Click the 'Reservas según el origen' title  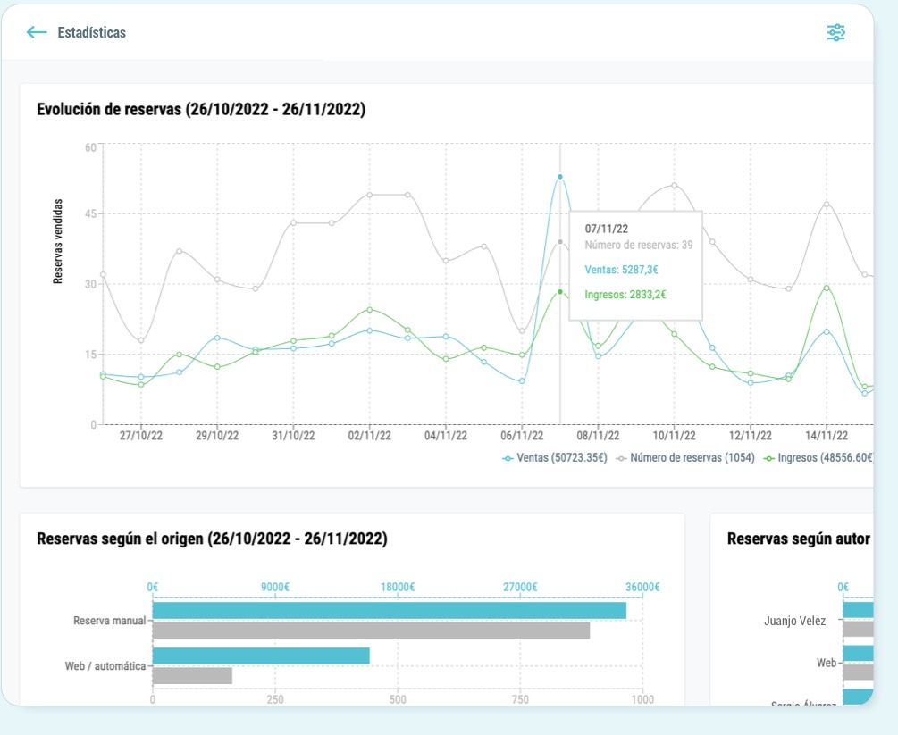click(212, 539)
